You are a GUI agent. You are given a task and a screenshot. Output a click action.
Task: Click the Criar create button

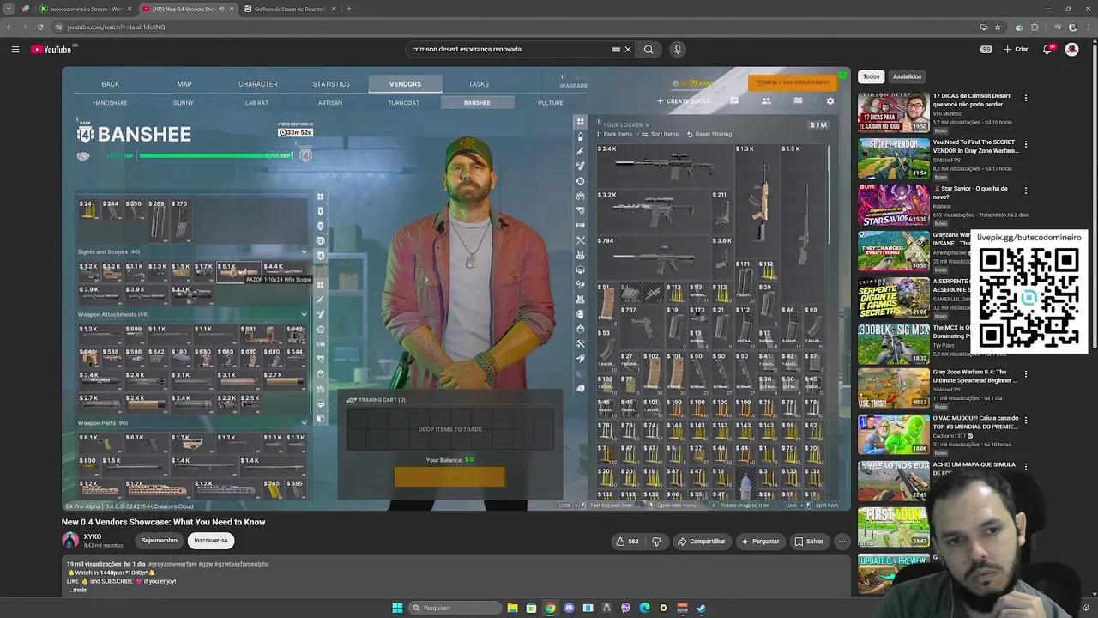coord(1017,49)
